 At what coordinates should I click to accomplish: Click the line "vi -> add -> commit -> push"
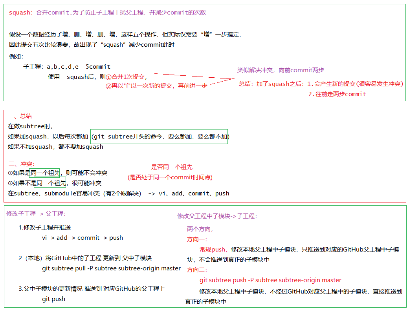[x=83, y=238]
